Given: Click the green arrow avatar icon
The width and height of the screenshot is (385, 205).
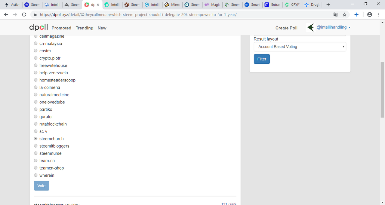Looking at the screenshot, I should click(x=311, y=28).
